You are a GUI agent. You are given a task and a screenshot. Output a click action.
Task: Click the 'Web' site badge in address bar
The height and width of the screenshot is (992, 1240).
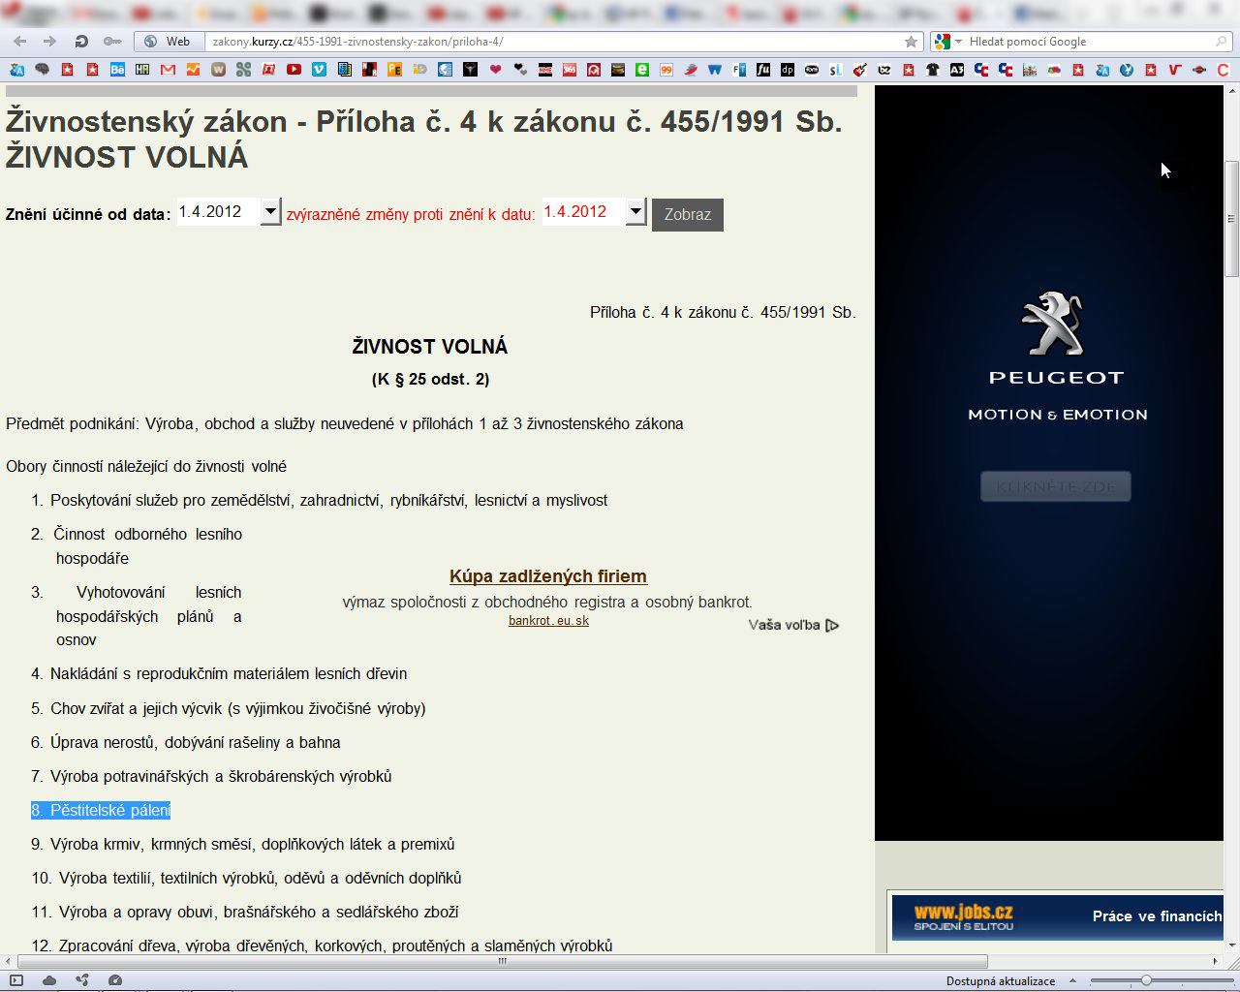click(170, 42)
